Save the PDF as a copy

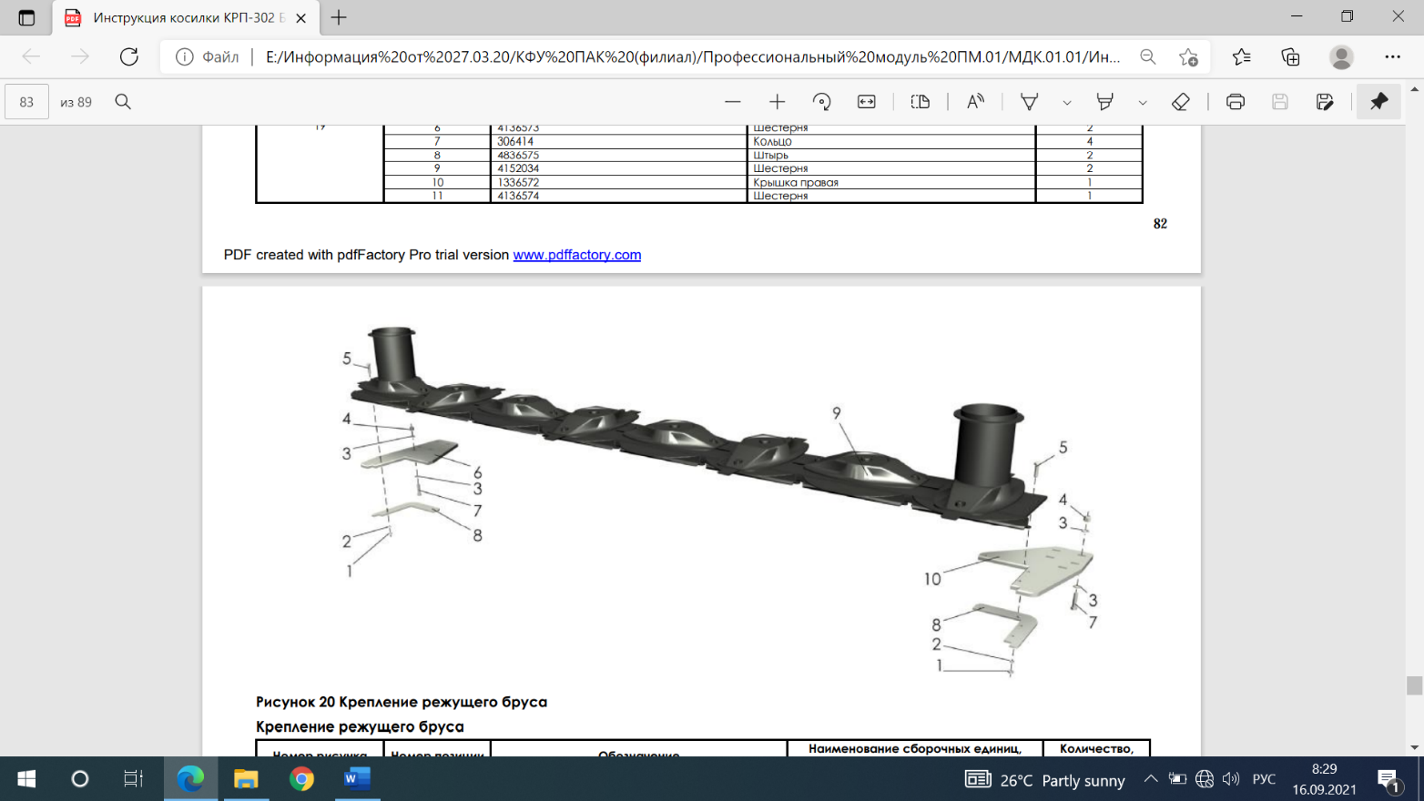(x=1325, y=102)
